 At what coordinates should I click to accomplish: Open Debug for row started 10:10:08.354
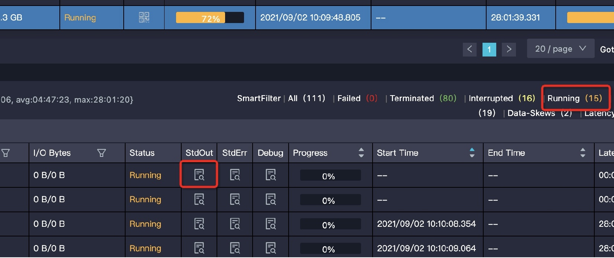click(x=271, y=224)
